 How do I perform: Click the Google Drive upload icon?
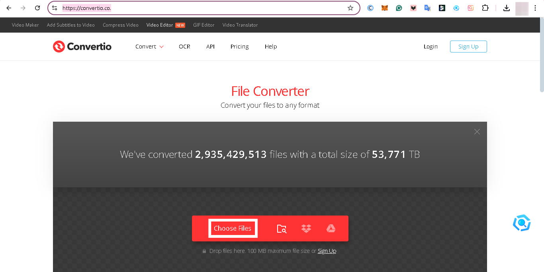(331, 228)
